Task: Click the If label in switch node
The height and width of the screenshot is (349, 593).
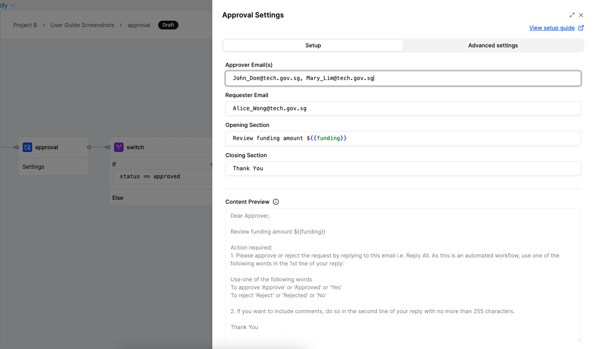Action: [x=114, y=164]
